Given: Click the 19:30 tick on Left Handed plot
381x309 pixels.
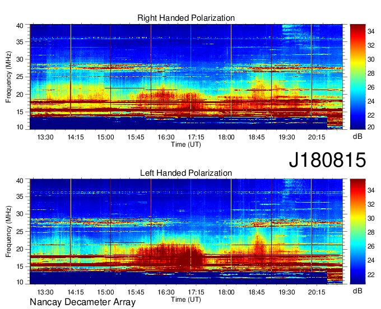Looking at the screenshot, I should (287, 292).
